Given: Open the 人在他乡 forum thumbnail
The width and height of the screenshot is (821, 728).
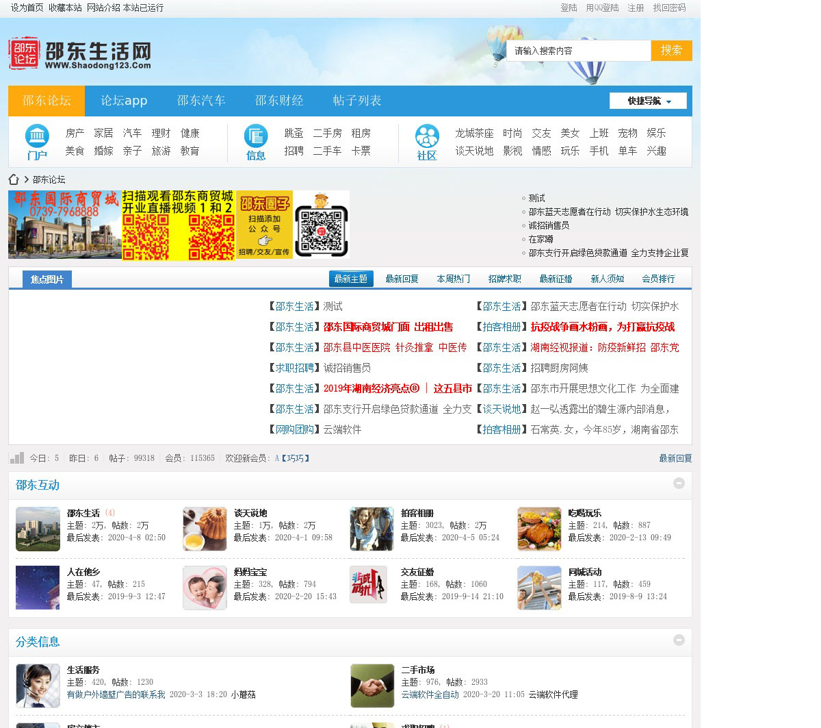Looking at the screenshot, I should click(38, 588).
